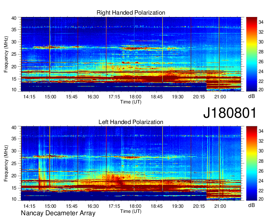Click the 15:00 time tick on Right Handed plot

click(x=50, y=97)
